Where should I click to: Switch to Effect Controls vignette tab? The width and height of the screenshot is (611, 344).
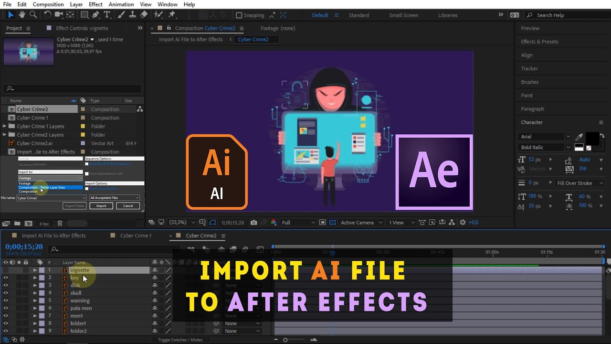click(82, 28)
